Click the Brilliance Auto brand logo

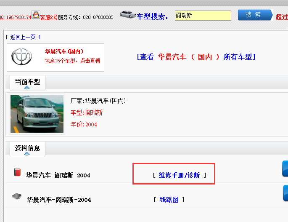[x=21, y=56]
